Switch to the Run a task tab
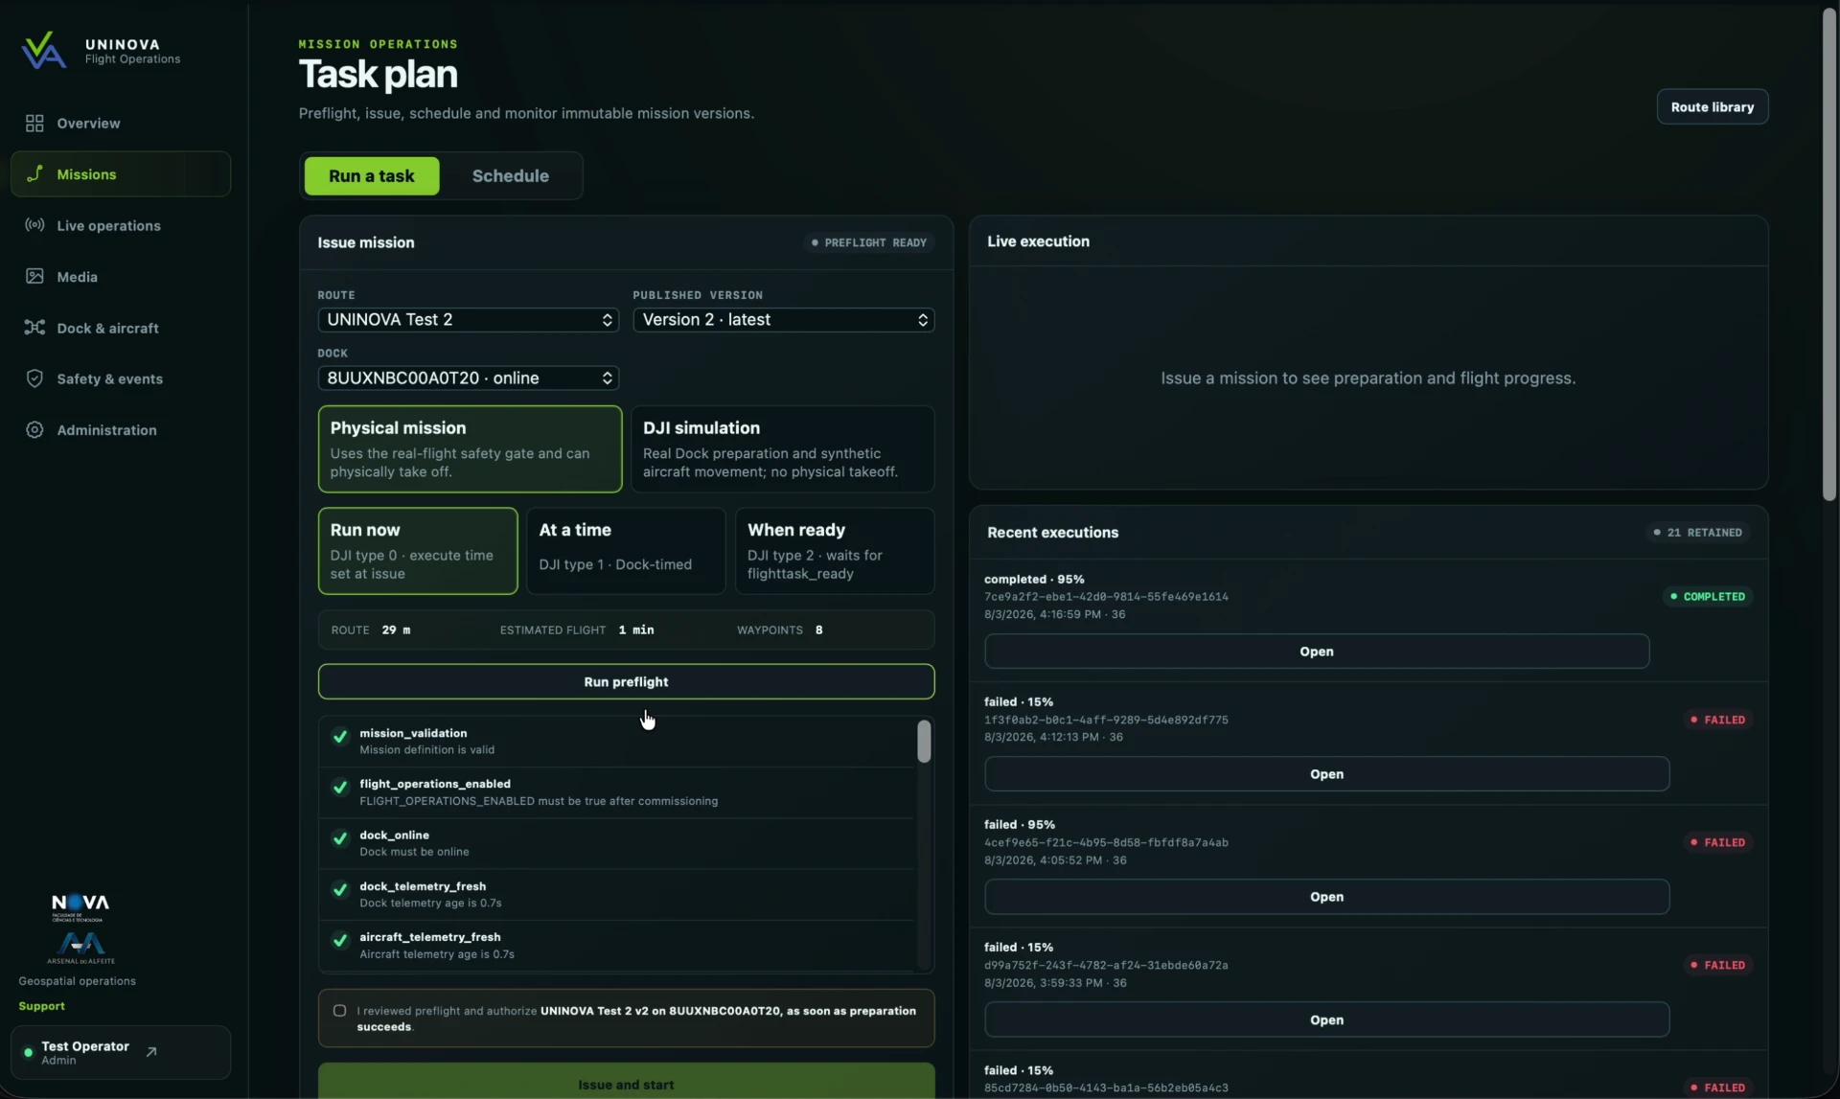The width and height of the screenshot is (1840, 1099). point(372,176)
